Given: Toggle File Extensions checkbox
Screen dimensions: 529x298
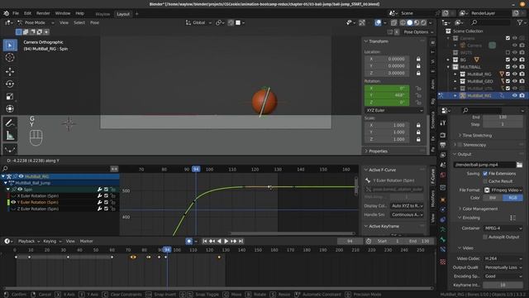Looking at the screenshot, I should pyautogui.click(x=485, y=173).
